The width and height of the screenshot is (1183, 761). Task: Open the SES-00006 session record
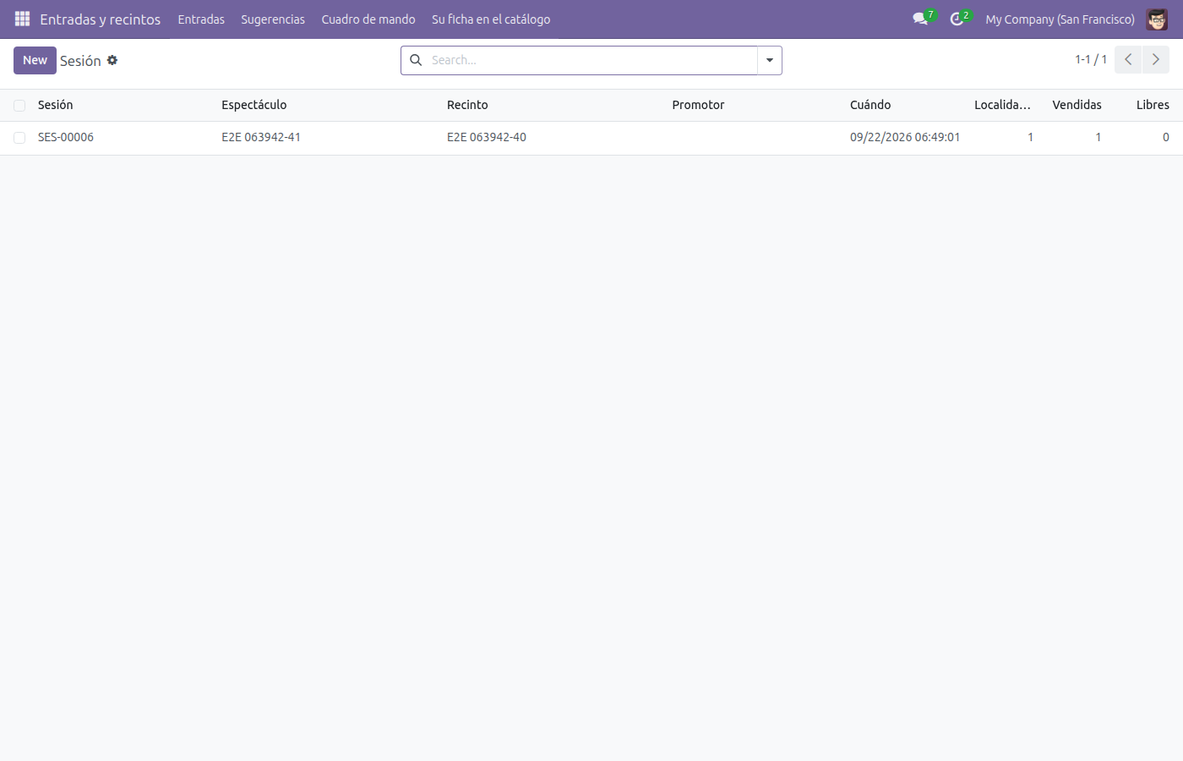click(x=66, y=137)
